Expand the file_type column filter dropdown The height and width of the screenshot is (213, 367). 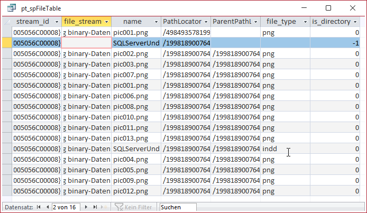tap(306, 22)
